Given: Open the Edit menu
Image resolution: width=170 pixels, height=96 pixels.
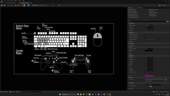Looking at the screenshot, I should (8, 1).
